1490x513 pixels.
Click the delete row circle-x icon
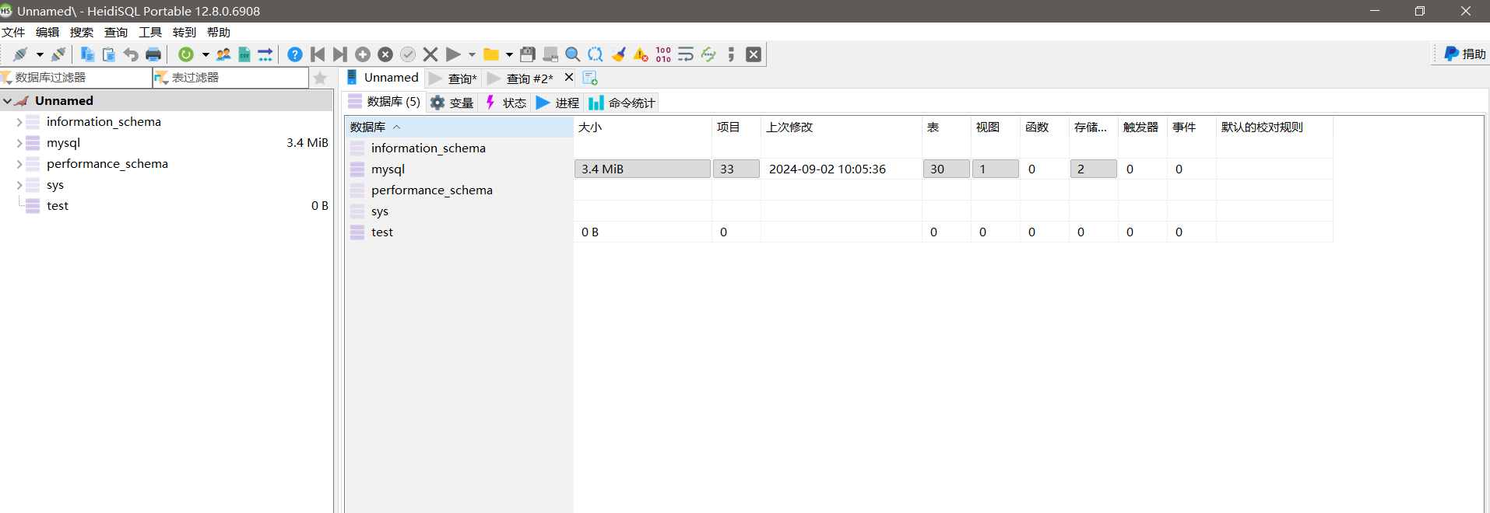[x=385, y=54]
